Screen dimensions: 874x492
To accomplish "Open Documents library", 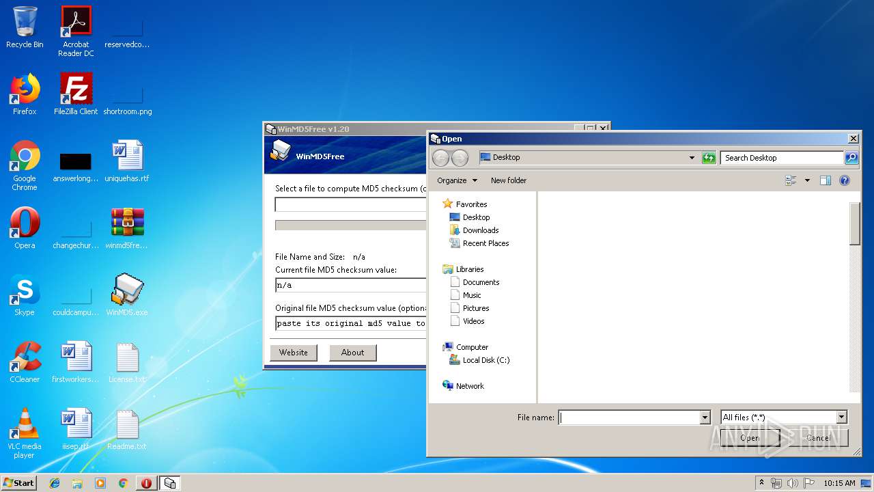I will coord(481,282).
